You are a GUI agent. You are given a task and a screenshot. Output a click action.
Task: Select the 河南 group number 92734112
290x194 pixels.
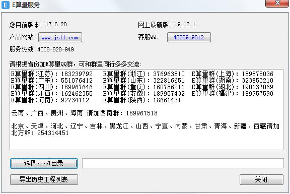[75, 100]
